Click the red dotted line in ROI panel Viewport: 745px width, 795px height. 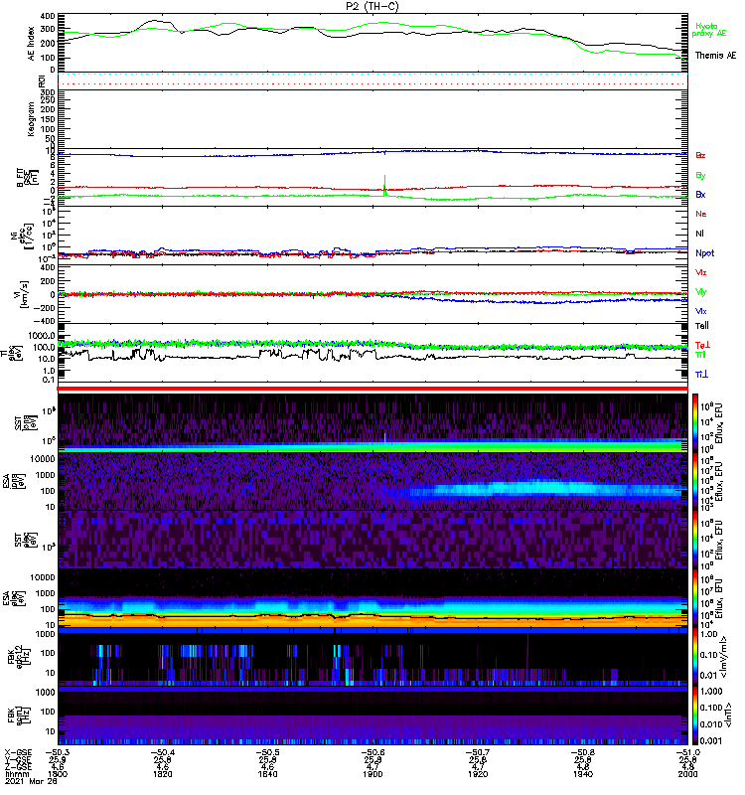point(372,84)
